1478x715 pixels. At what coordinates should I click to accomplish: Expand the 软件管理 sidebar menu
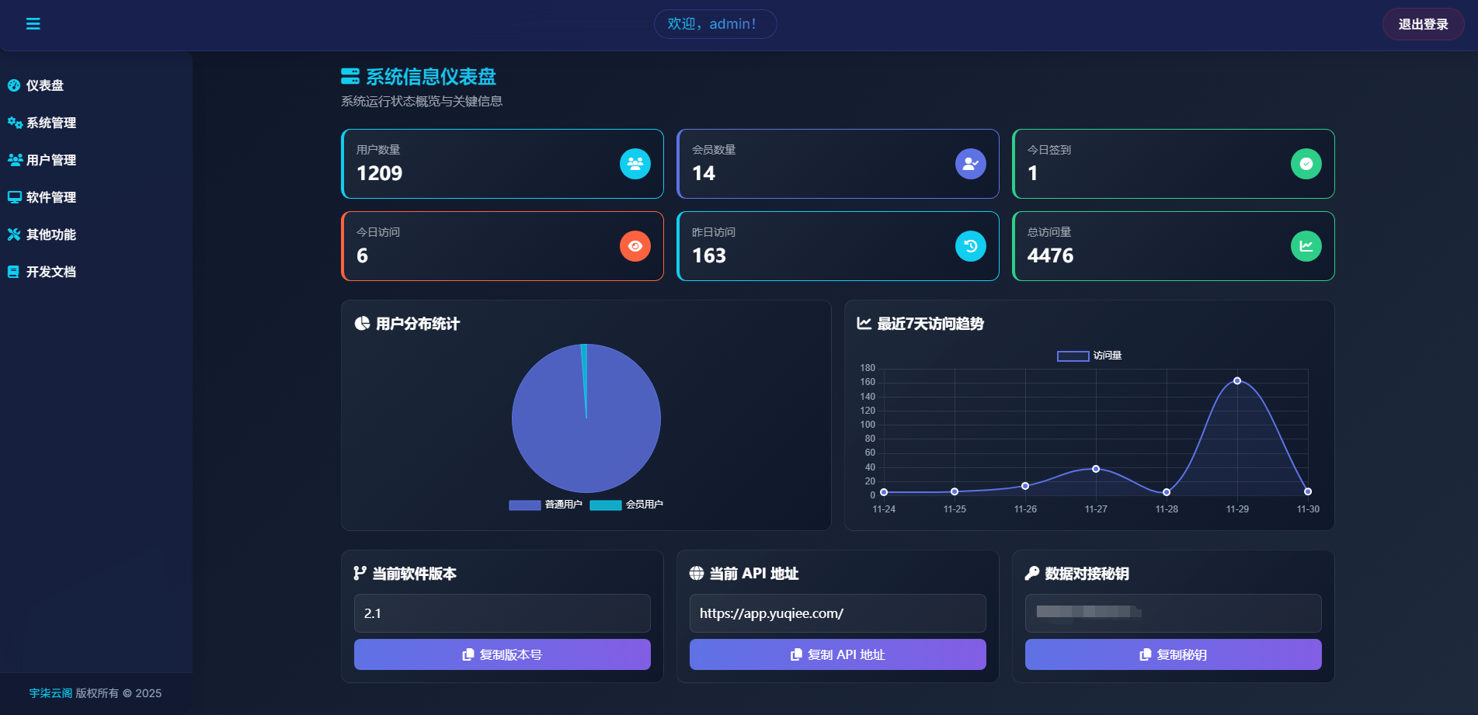click(50, 197)
